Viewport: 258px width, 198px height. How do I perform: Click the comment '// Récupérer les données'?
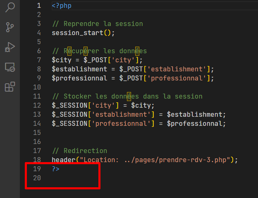click(99, 51)
